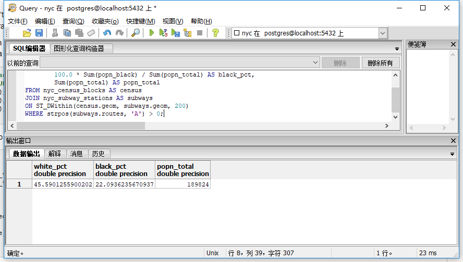
Task: Cut selection with scissors icon
Action: click(55, 33)
